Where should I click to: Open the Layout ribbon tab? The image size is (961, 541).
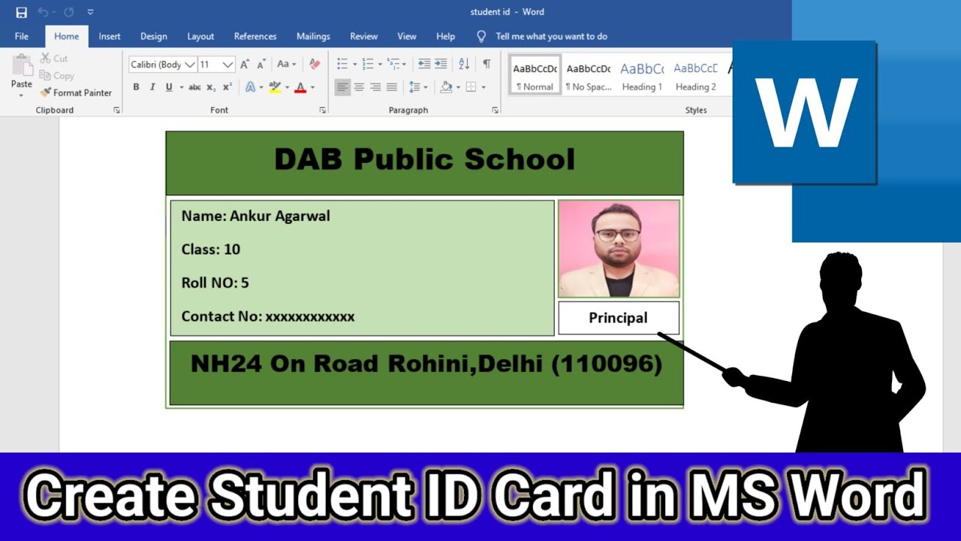(x=200, y=36)
